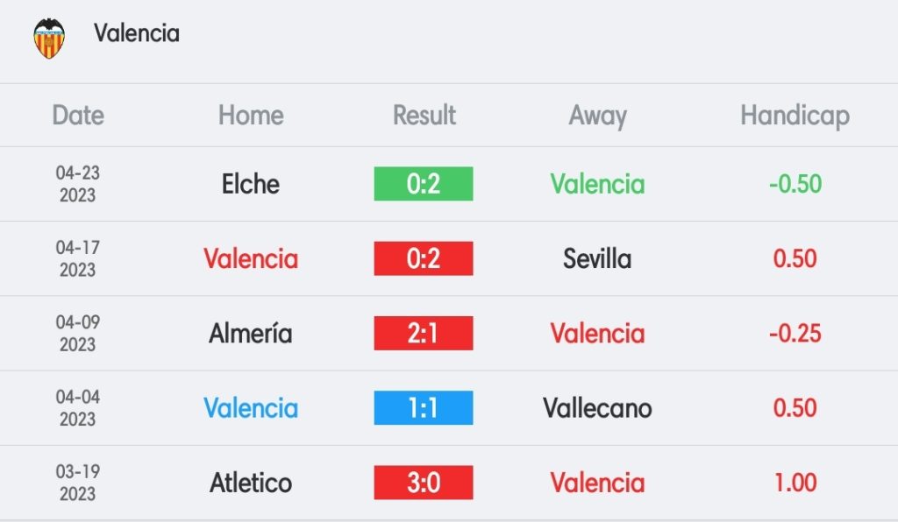This screenshot has width=898, height=522.
Task: Open the Valencia team title
Action: pos(137,33)
